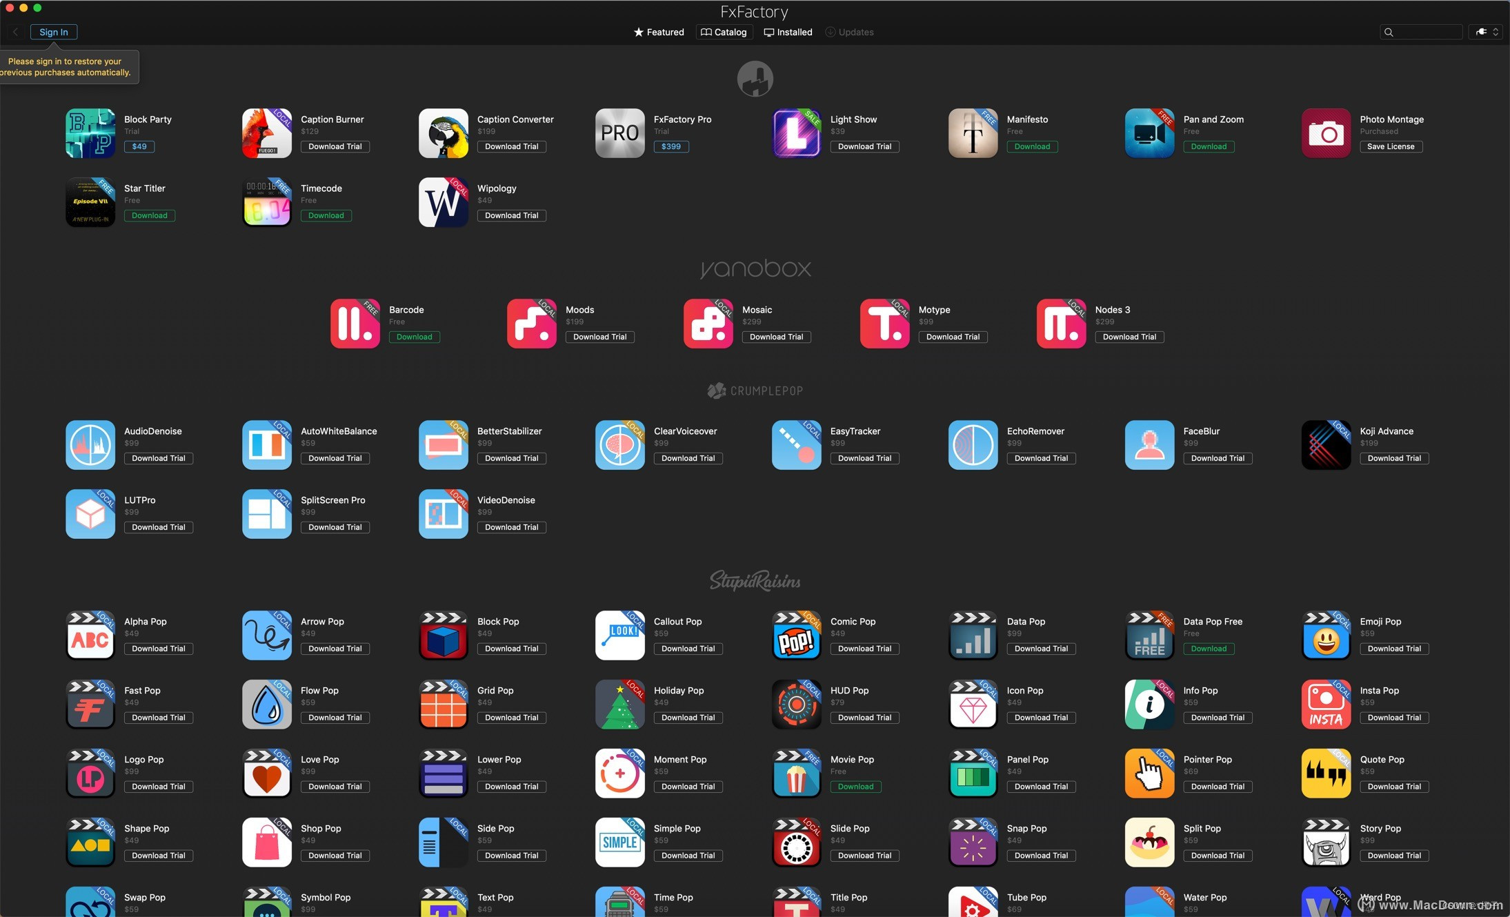The width and height of the screenshot is (1510, 917).
Task: Open the Updates tab
Action: pos(849,32)
